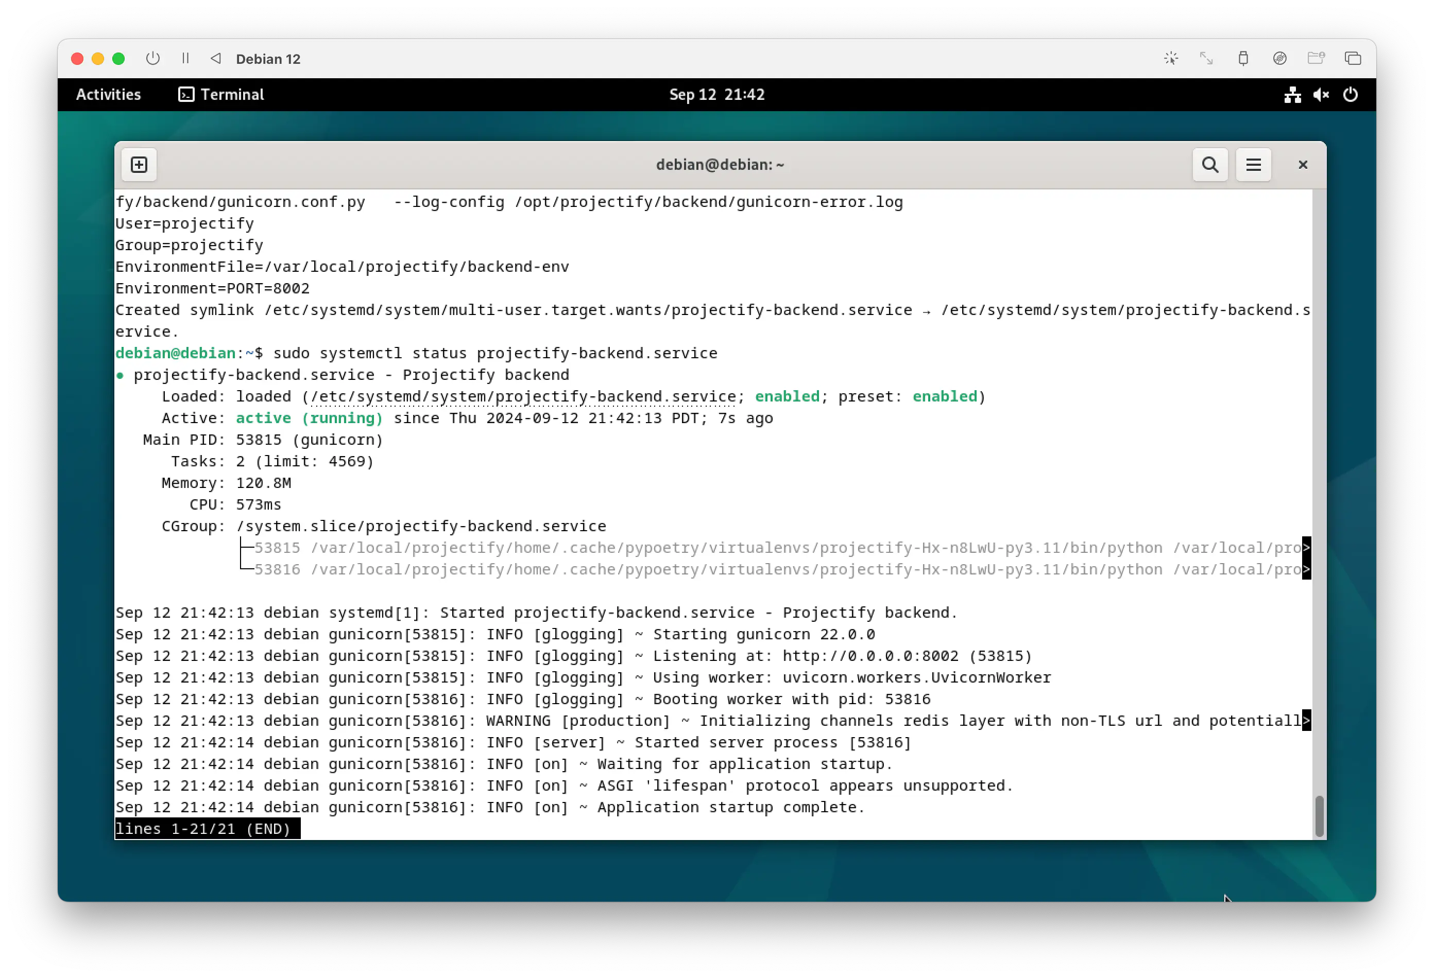
Task: Open the GNOME power system menu
Action: coord(1350,94)
